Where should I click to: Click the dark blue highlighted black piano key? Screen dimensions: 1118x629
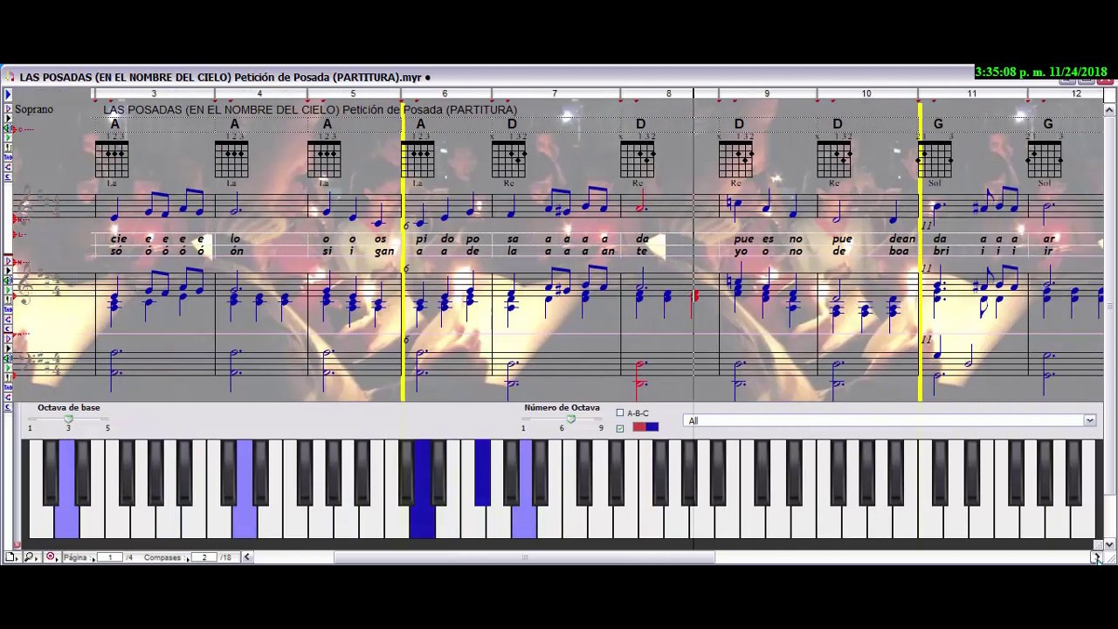pyautogui.click(x=482, y=472)
